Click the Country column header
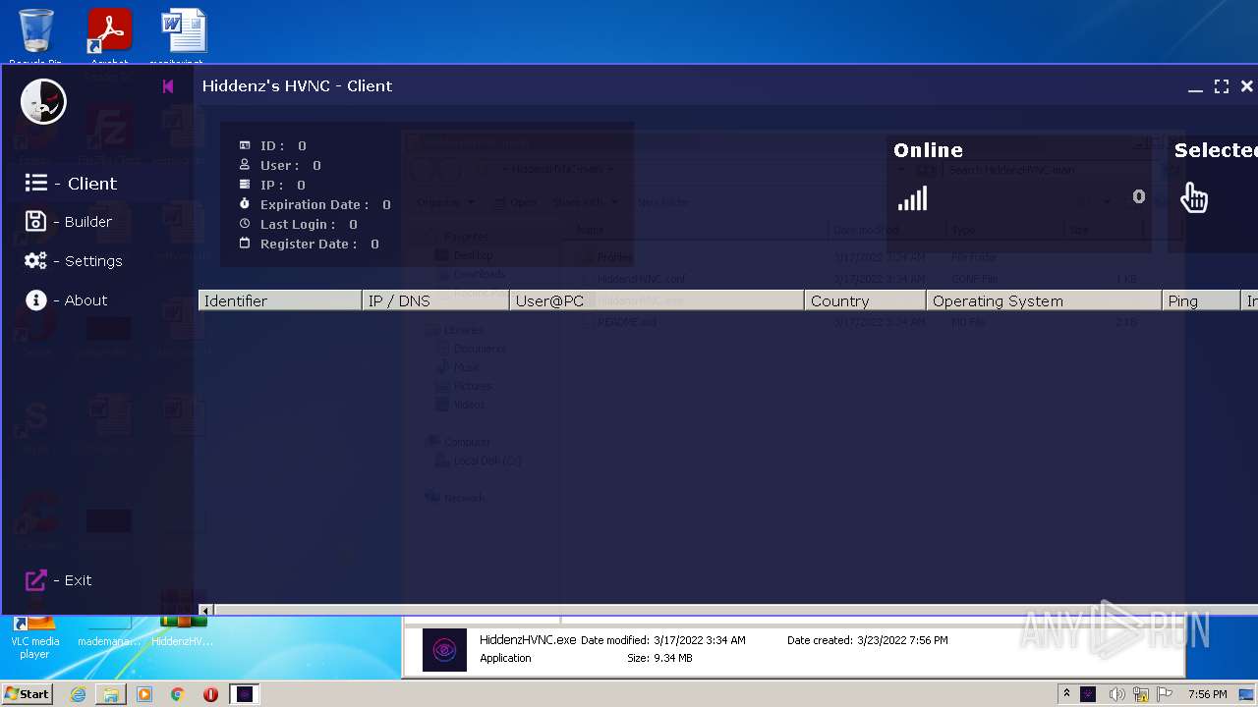 point(865,300)
